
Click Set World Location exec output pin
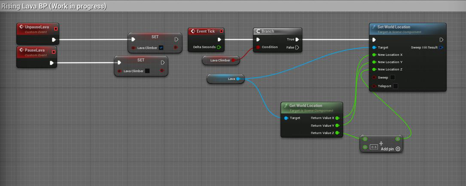pos(442,40)
